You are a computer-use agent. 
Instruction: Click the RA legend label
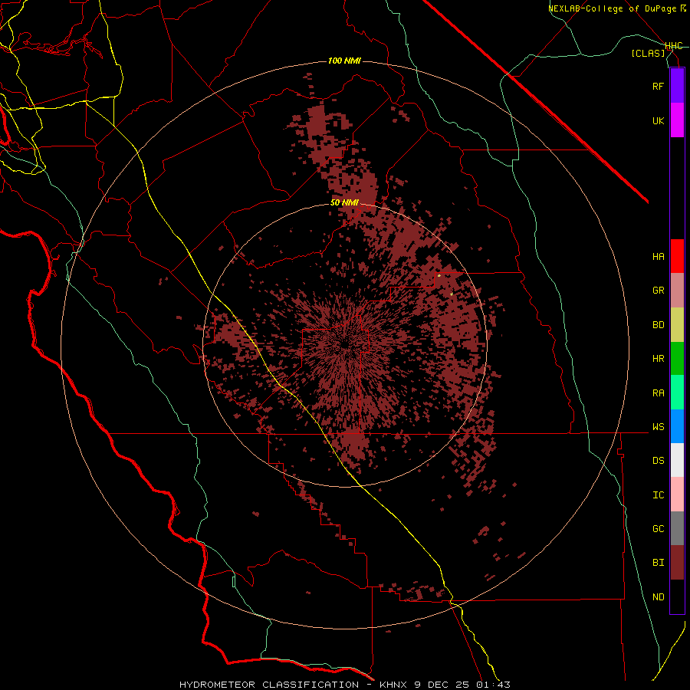[x=658, y=393]
